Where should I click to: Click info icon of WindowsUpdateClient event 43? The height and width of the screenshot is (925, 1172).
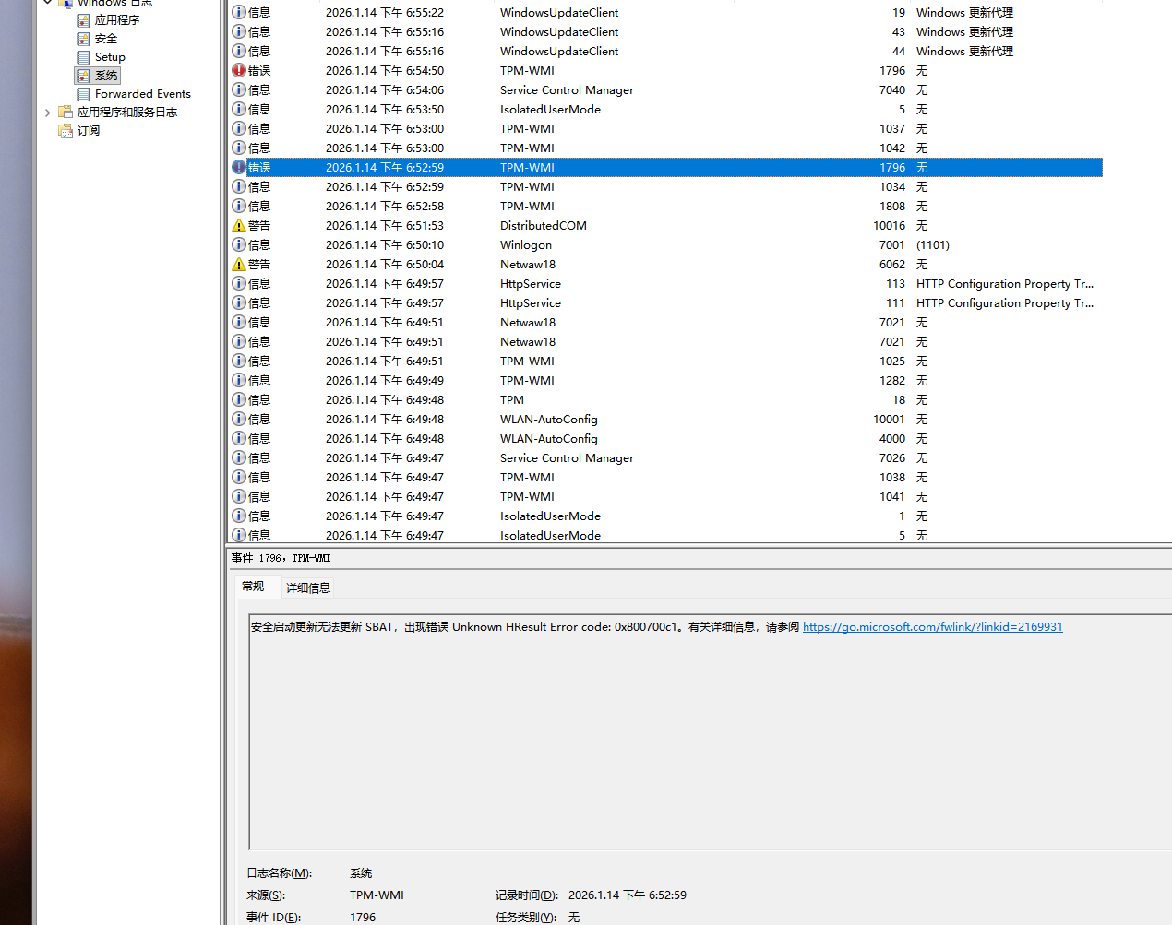tap(239, 31)
